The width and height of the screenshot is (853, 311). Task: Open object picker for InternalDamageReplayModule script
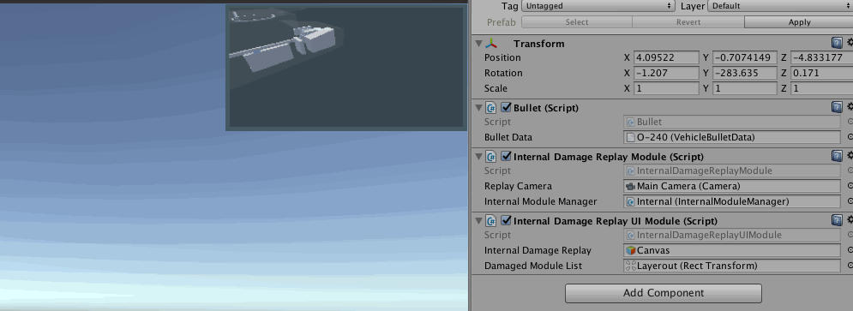[x=850, y=170]
